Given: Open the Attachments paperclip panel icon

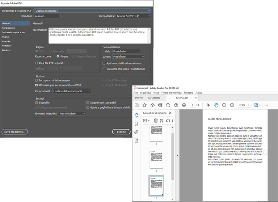Looking at the screenshot, I should point(136,132).
